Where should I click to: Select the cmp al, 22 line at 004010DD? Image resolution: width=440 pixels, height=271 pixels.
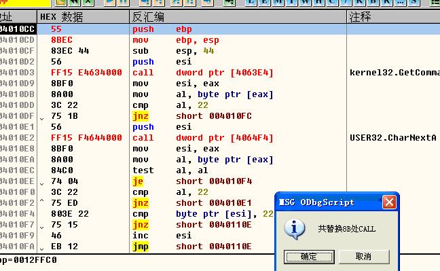[170, 105]
